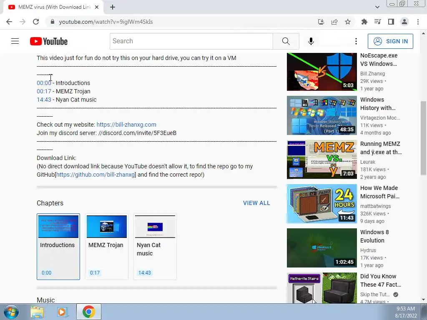Select the Nyan Cat music chapter card
427x320 pixels.
[x=155, y=247]
